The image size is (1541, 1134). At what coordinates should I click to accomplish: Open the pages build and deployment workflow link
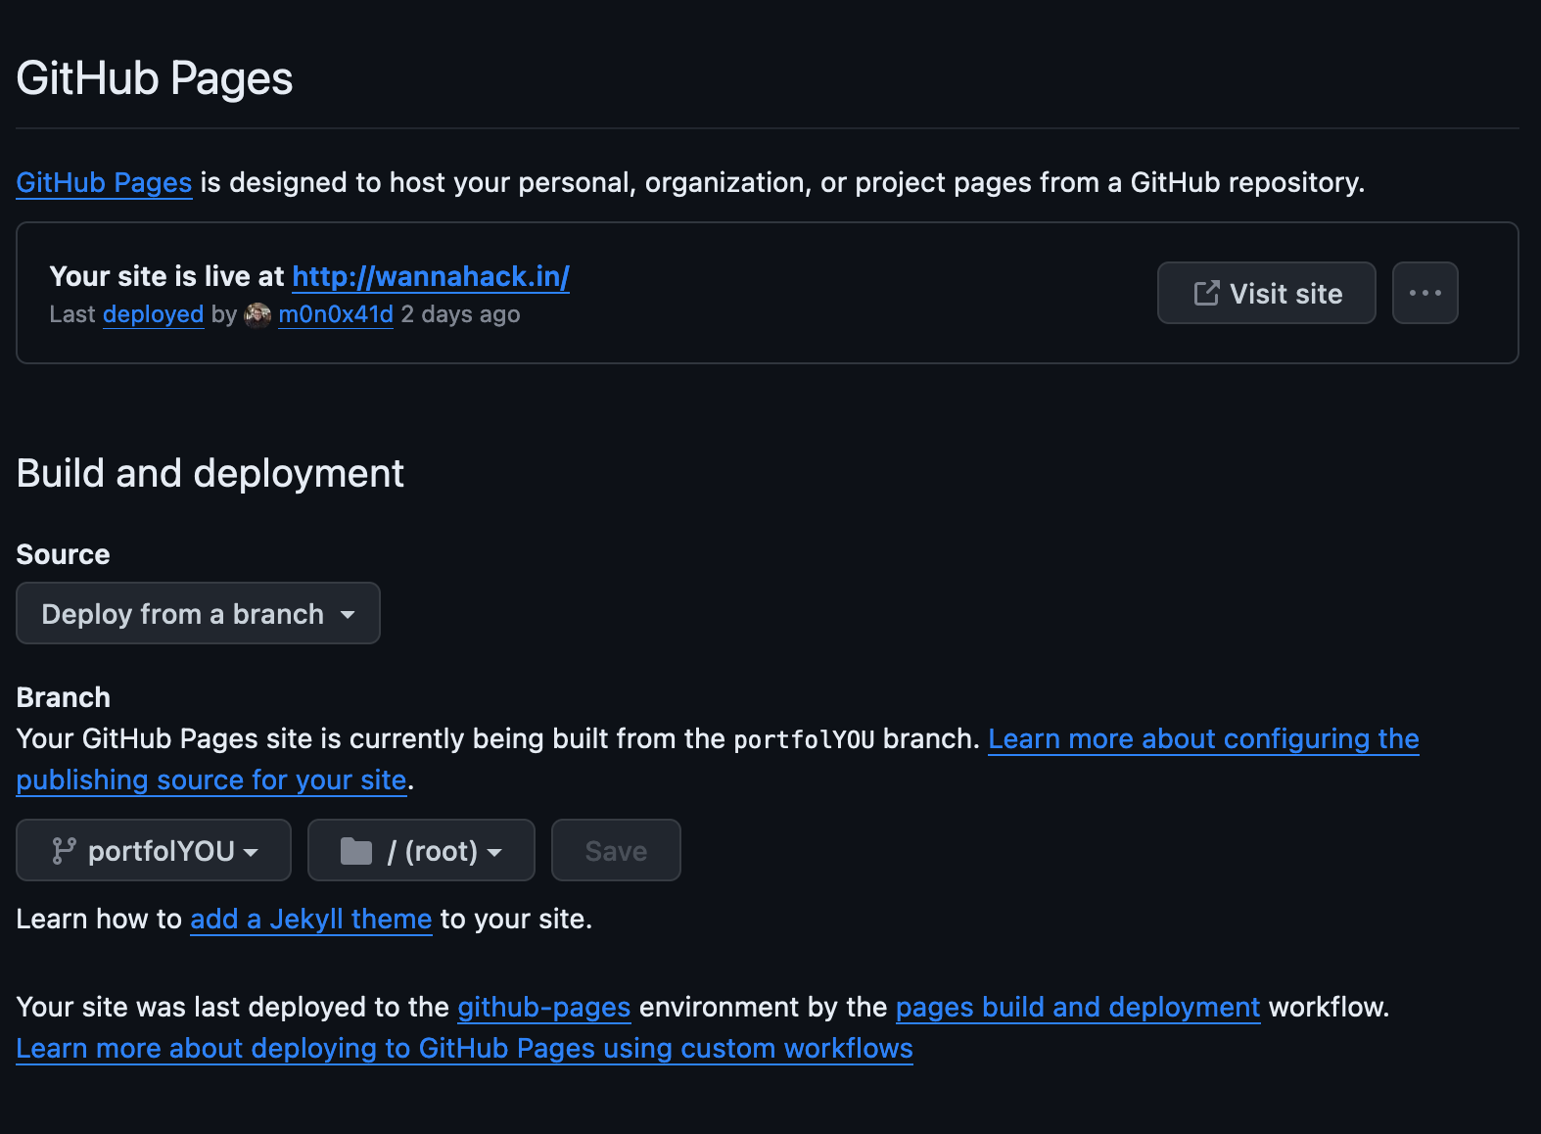(1078, 1007)
